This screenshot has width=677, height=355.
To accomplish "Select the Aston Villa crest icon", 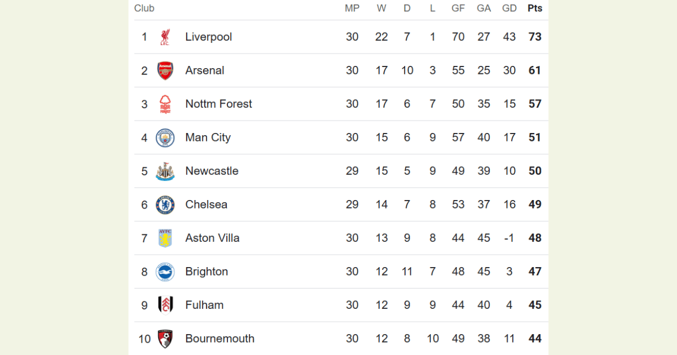I will click(165, 238).
